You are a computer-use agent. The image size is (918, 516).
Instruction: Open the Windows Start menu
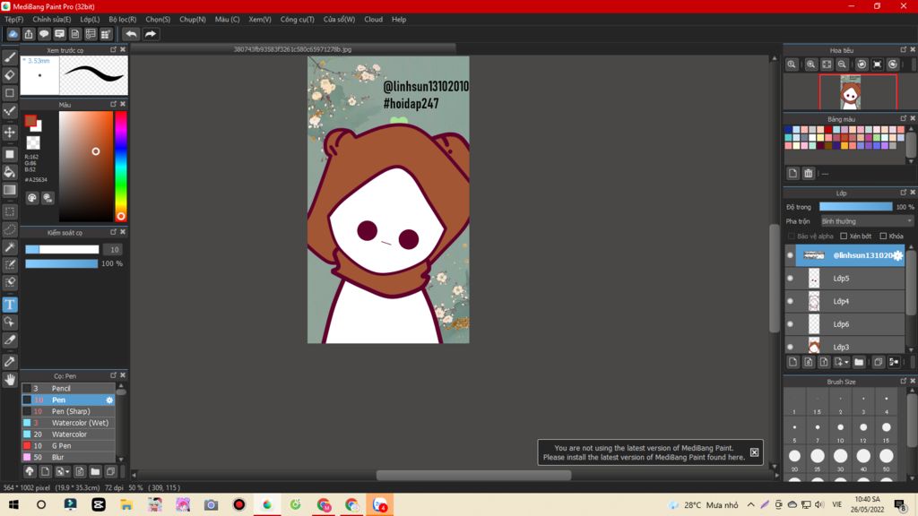(x=13, y=505)
